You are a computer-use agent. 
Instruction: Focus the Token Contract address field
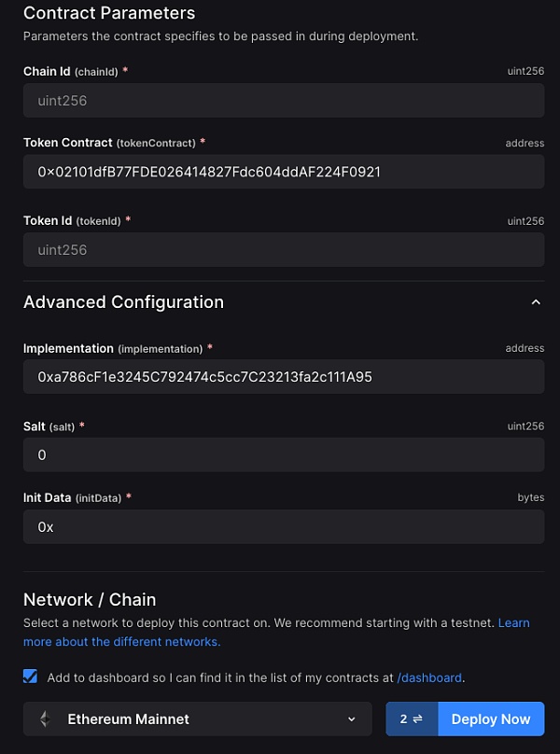pos(284,172)
